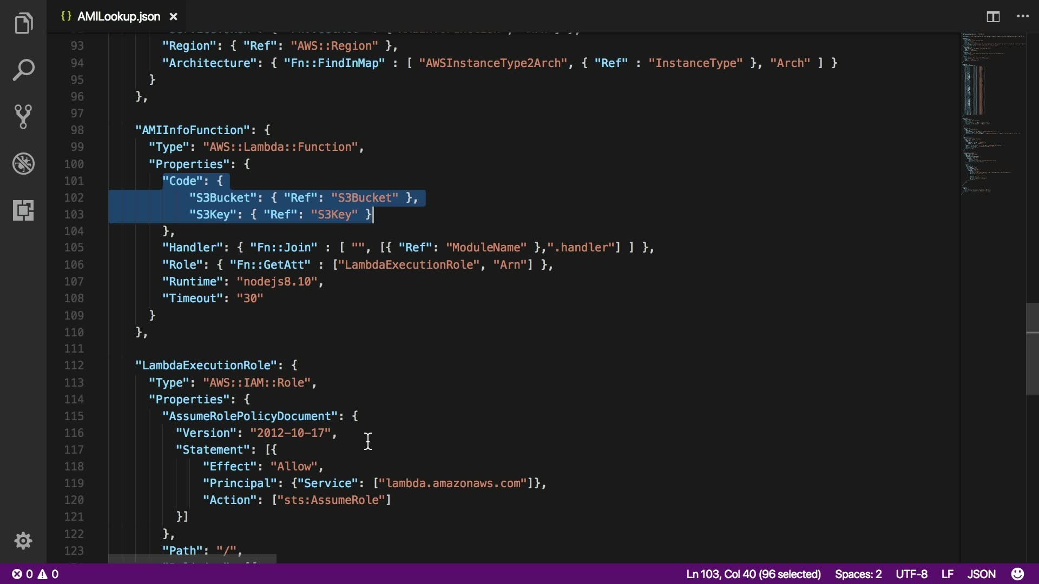Click the Ln 103, Col 40 indicator

click(753, 574)
